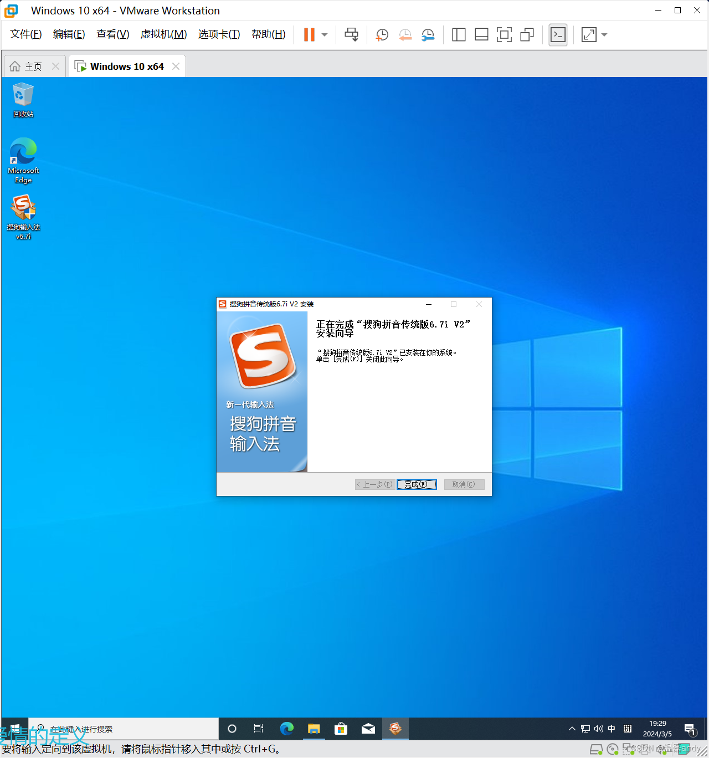Click Sogou installer taskbar button

click(x=395, y=729)
